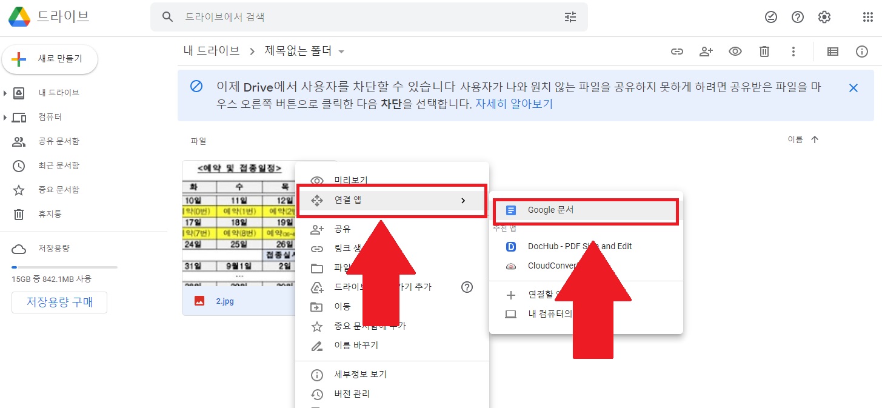
Task: Select 세부정보 보기 in context menu
Action: point(392,375)
